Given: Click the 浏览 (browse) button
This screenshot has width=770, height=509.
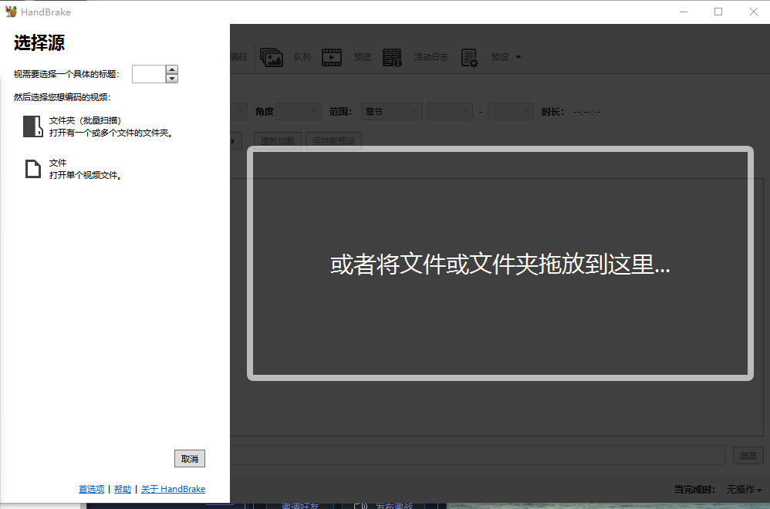Looking at the screenshot, I should pos(748,456).
